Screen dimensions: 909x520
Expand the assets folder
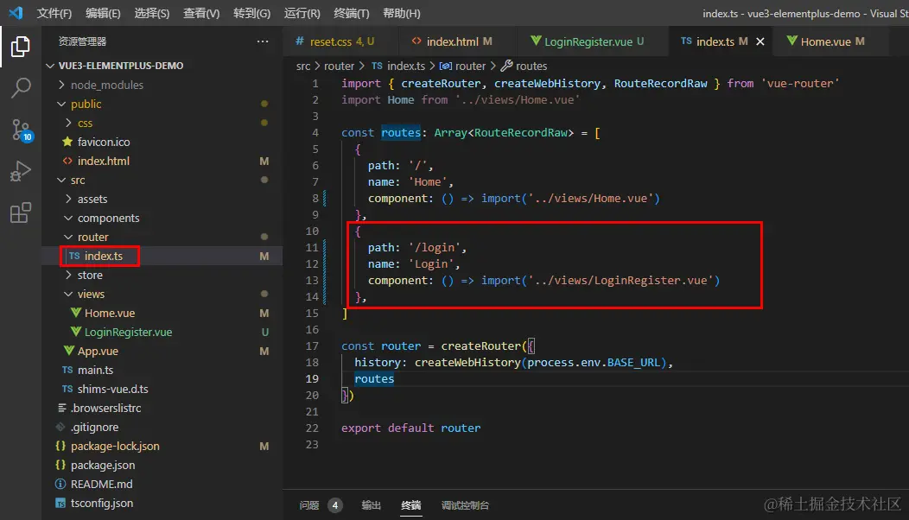pyautogui.click(x=68, y=199)
